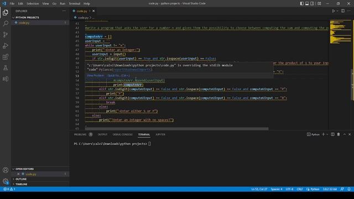Open the Edit menu
The image size is (354, 199).
[x=20, y=3]
